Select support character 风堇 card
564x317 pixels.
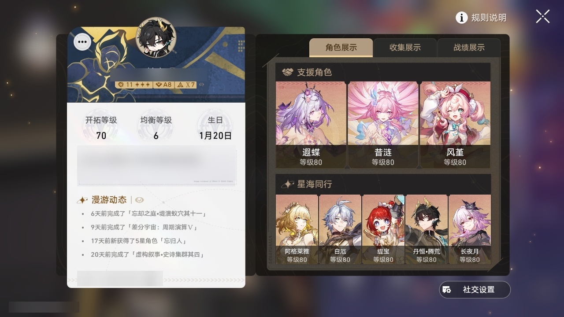[x=455, y=125]
